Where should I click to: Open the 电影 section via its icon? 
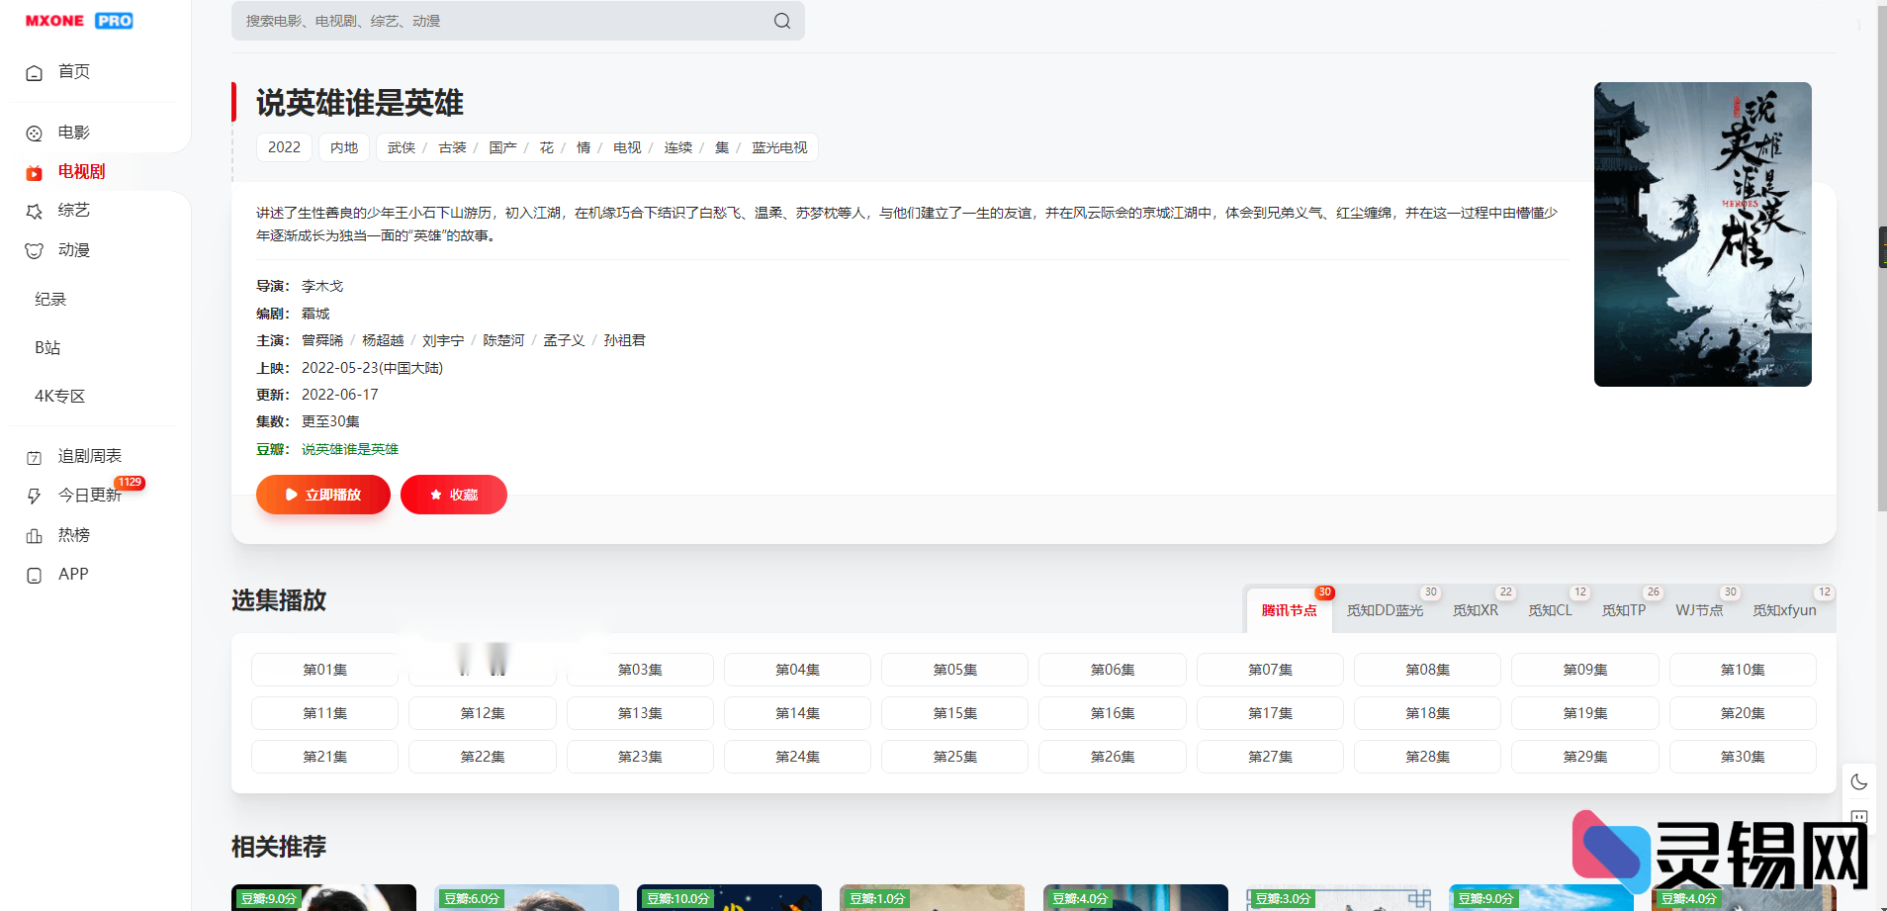coord(35,132)
